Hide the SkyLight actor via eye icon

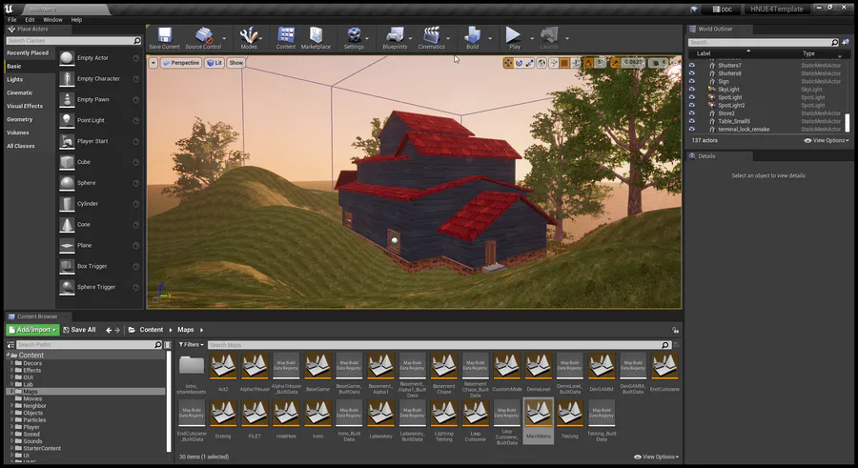click(692, 90)
